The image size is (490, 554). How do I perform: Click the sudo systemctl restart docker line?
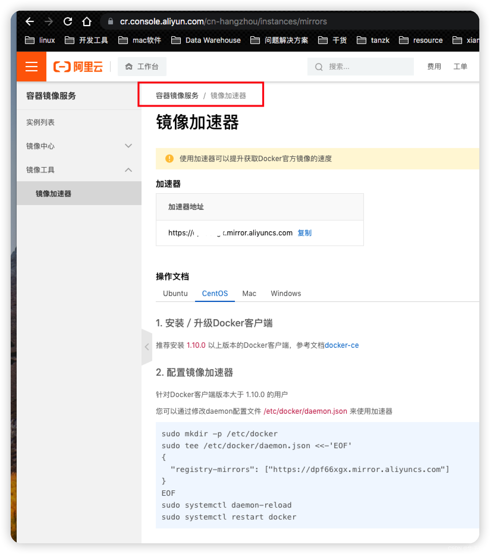click(x=229, y=517)
